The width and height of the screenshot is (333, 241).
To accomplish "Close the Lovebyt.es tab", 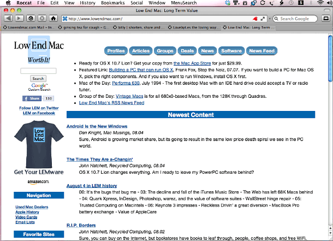I will pos(170,27).
